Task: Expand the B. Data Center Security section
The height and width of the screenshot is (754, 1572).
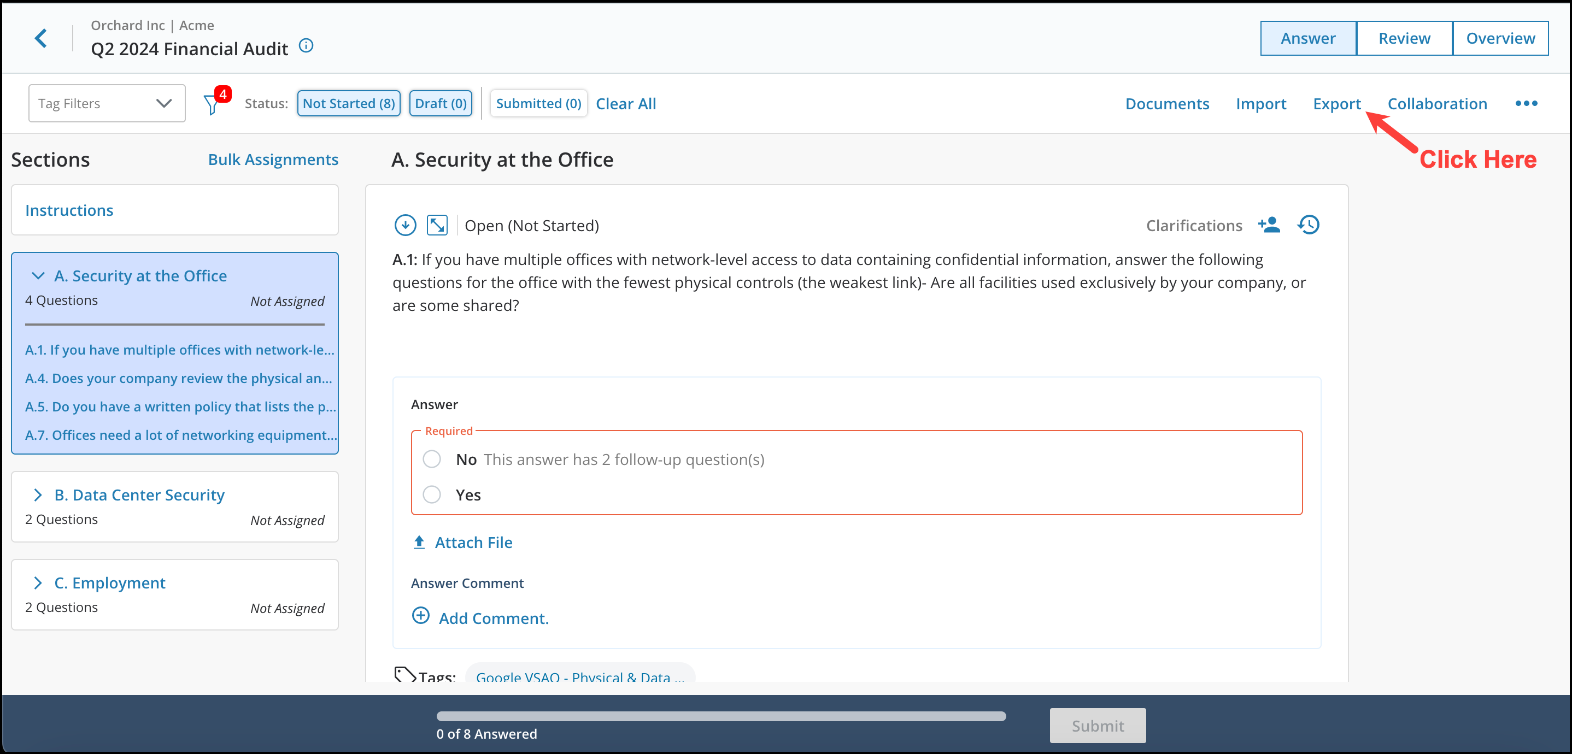Action: 38,494
